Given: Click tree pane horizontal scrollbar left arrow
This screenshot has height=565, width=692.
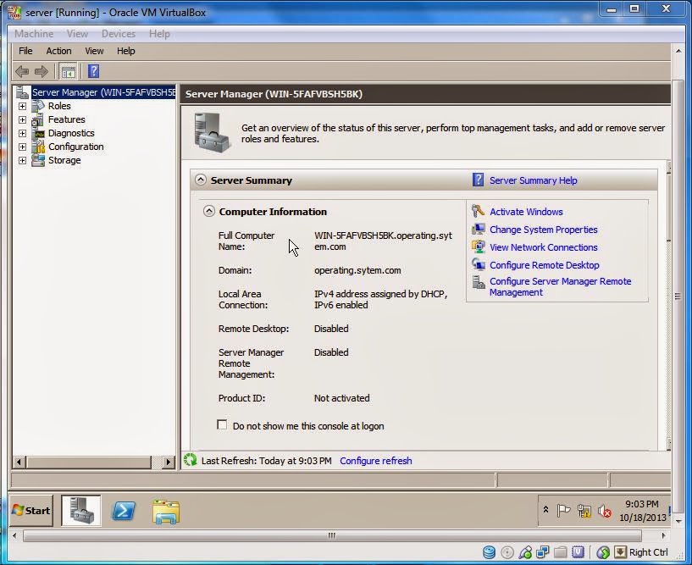Looking at the screenshot, I should pyautogui.click(x=19, y=463).
